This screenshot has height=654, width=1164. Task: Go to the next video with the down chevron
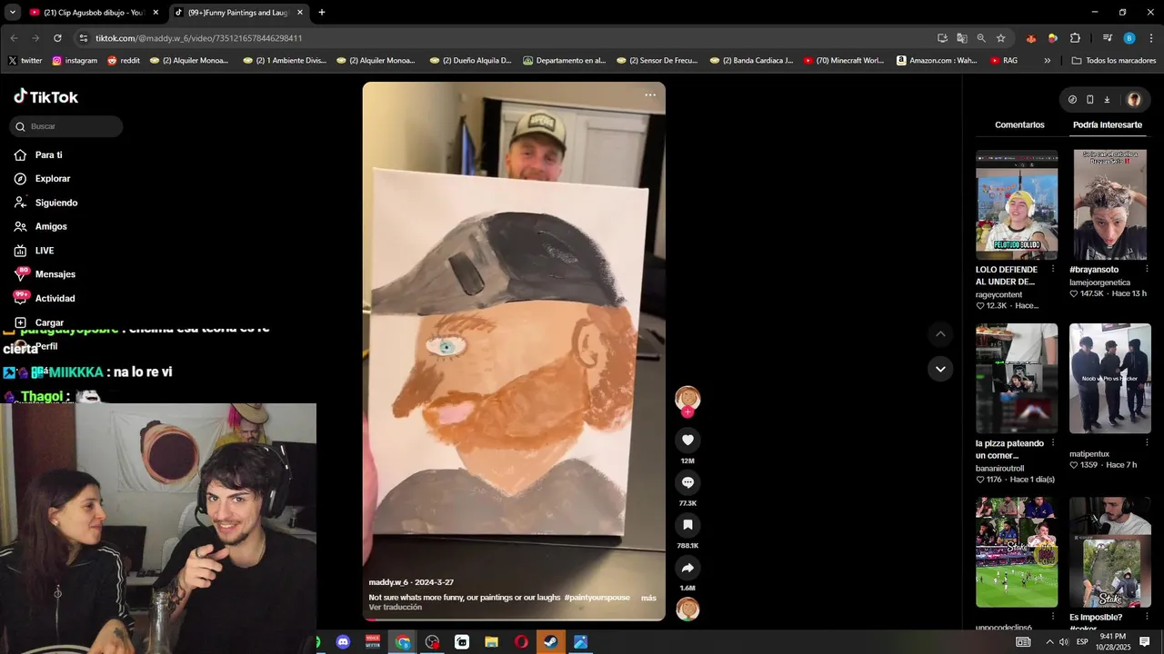(x=940, y=369)
